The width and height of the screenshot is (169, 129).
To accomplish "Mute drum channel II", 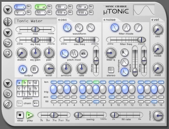I will (x=49, y=7).
